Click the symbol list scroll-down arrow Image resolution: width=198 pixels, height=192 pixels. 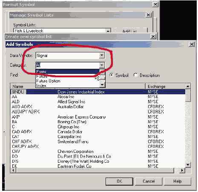click(188, 165)
